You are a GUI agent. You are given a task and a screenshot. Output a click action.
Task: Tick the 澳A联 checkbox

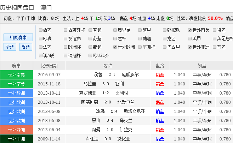click(x=41, y=55)
